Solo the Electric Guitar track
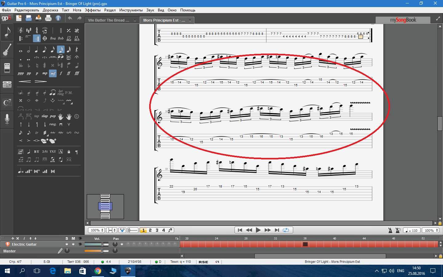The height and width of the screenshot is (277, 443). pos(67,244)
